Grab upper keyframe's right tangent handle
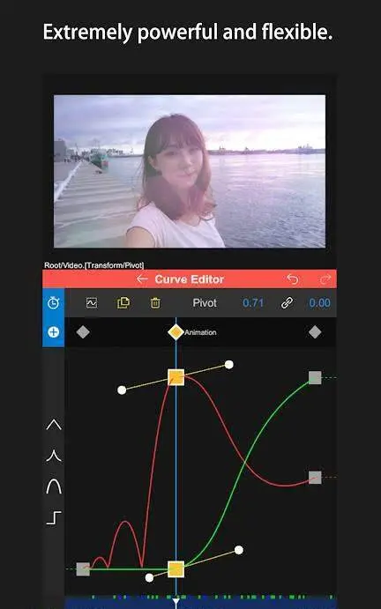 click(229, 365)
